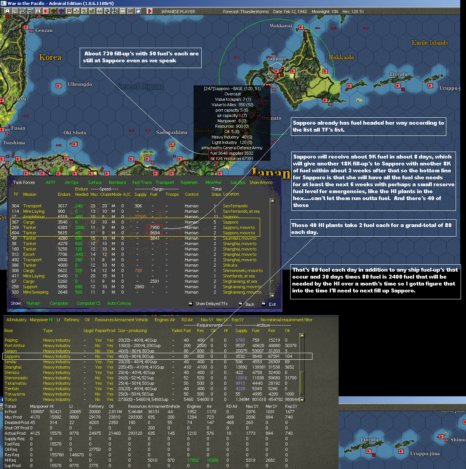This screenshot has height=469, width=466.
Task: Toggle Show Human task forces
Action: pos(33,303)
